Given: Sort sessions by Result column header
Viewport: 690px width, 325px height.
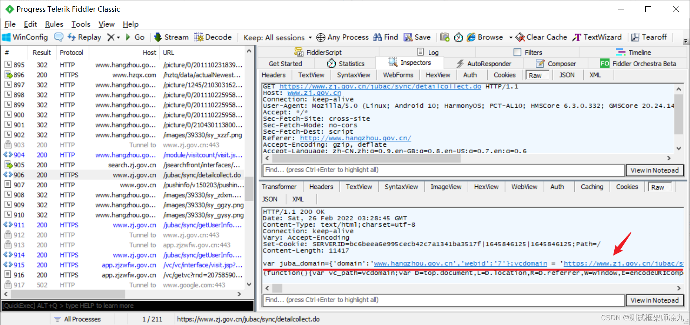Looking at the screenshot, I should [x=42, y=53].
